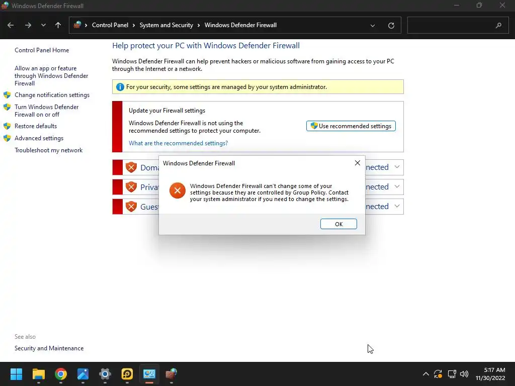Click the window title bar firewall icon
515x386 pixels.
[x=5, y=6]
